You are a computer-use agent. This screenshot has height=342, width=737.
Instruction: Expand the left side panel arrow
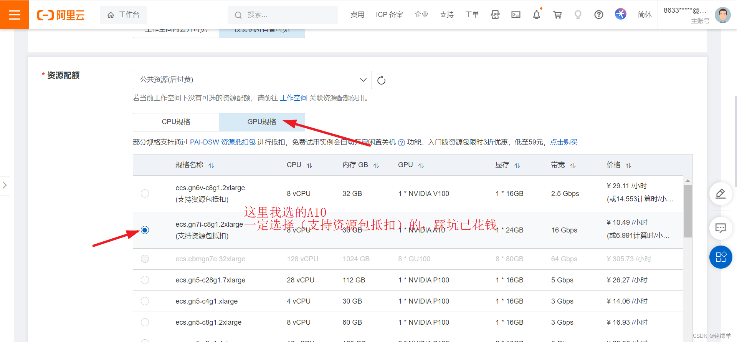click(x=5, y=185)
